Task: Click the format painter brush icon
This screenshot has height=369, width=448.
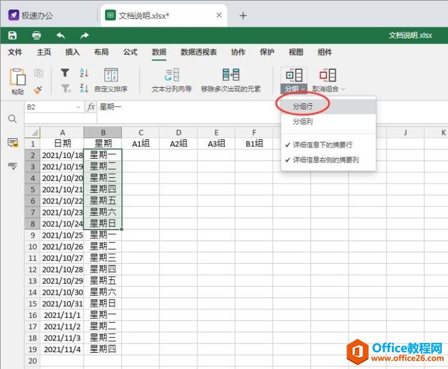Action: 38,90
